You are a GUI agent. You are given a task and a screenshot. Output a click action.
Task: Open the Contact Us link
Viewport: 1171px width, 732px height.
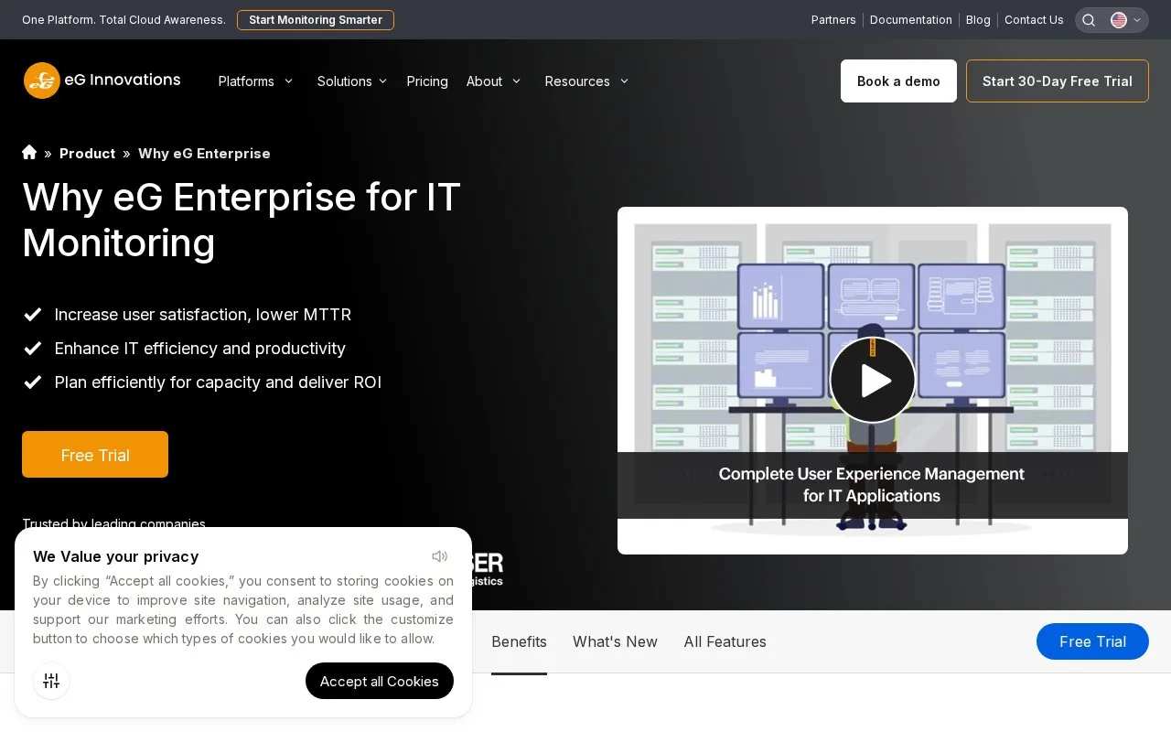coord(1034,20)
